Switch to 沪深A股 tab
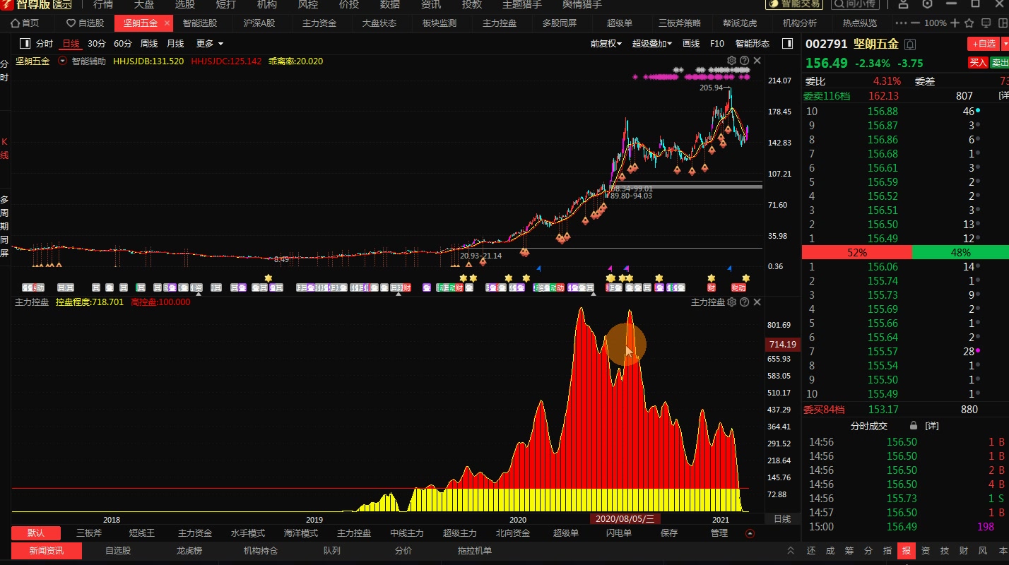1009x565 pixels. click(259, 23)
